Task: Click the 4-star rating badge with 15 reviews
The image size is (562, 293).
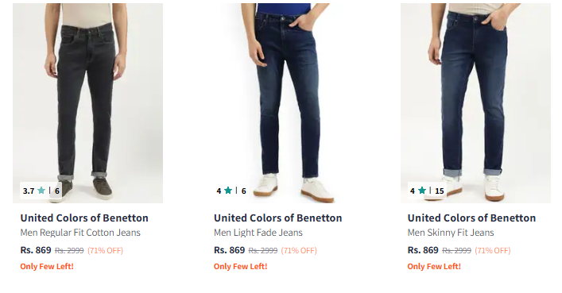Action: point(427,191)
